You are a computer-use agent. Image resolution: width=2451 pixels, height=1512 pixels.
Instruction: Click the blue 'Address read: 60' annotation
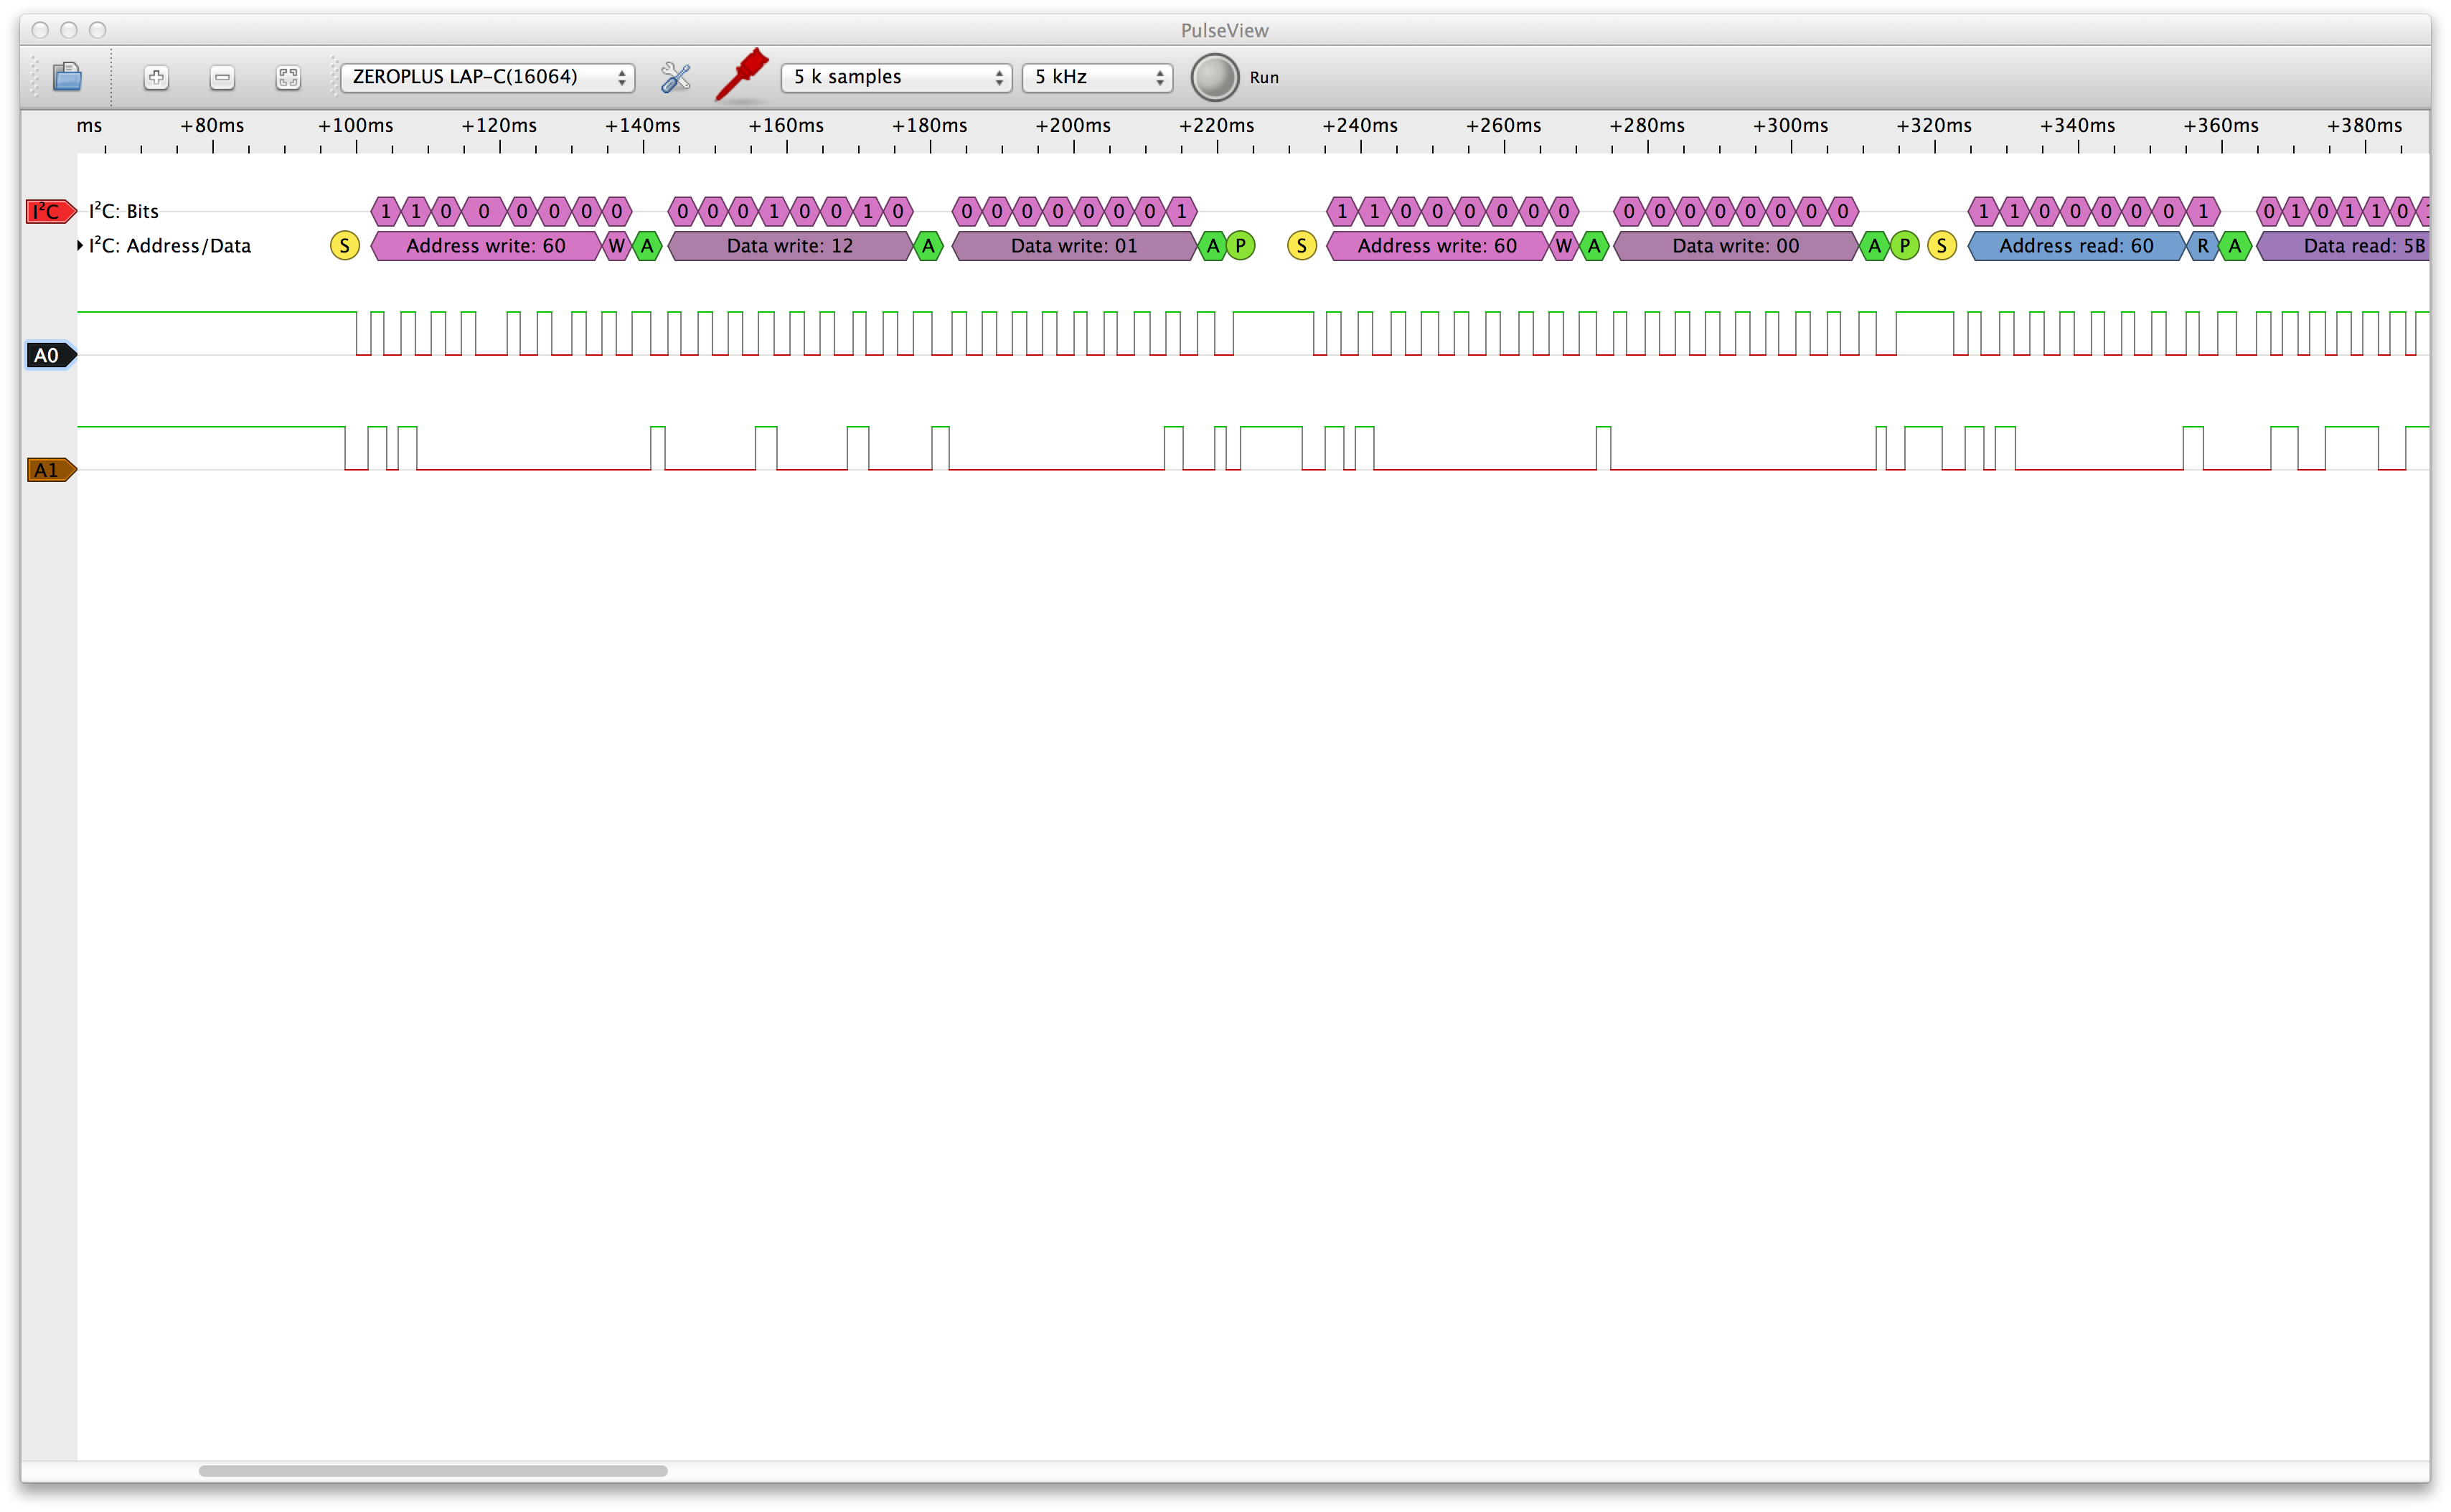[2076, 245]
